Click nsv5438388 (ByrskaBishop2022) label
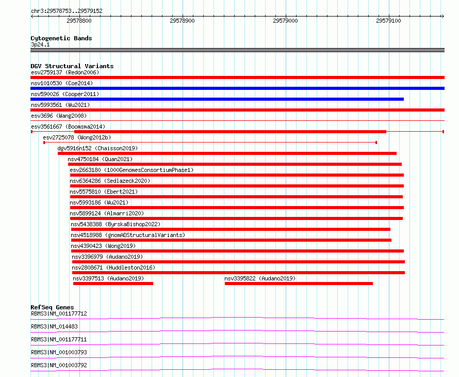 click(116, 224)
